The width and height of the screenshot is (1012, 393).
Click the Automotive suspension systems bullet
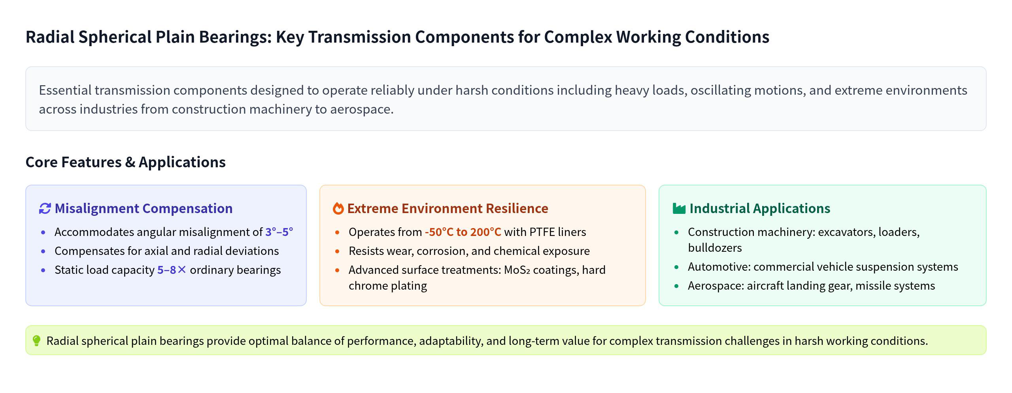click(x=823, y=267)
